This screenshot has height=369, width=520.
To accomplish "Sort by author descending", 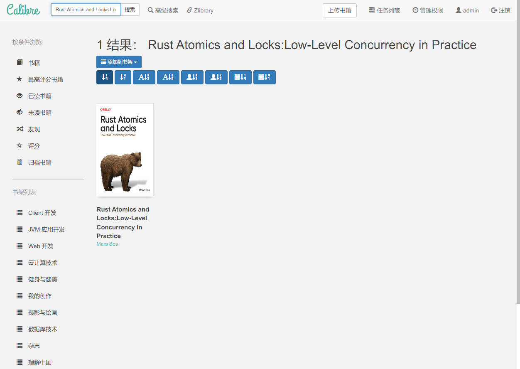I will [216, 77].
